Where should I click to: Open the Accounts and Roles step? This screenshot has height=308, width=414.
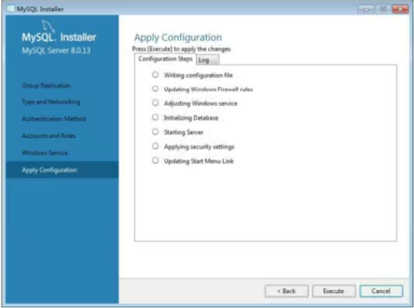(49, 136)
